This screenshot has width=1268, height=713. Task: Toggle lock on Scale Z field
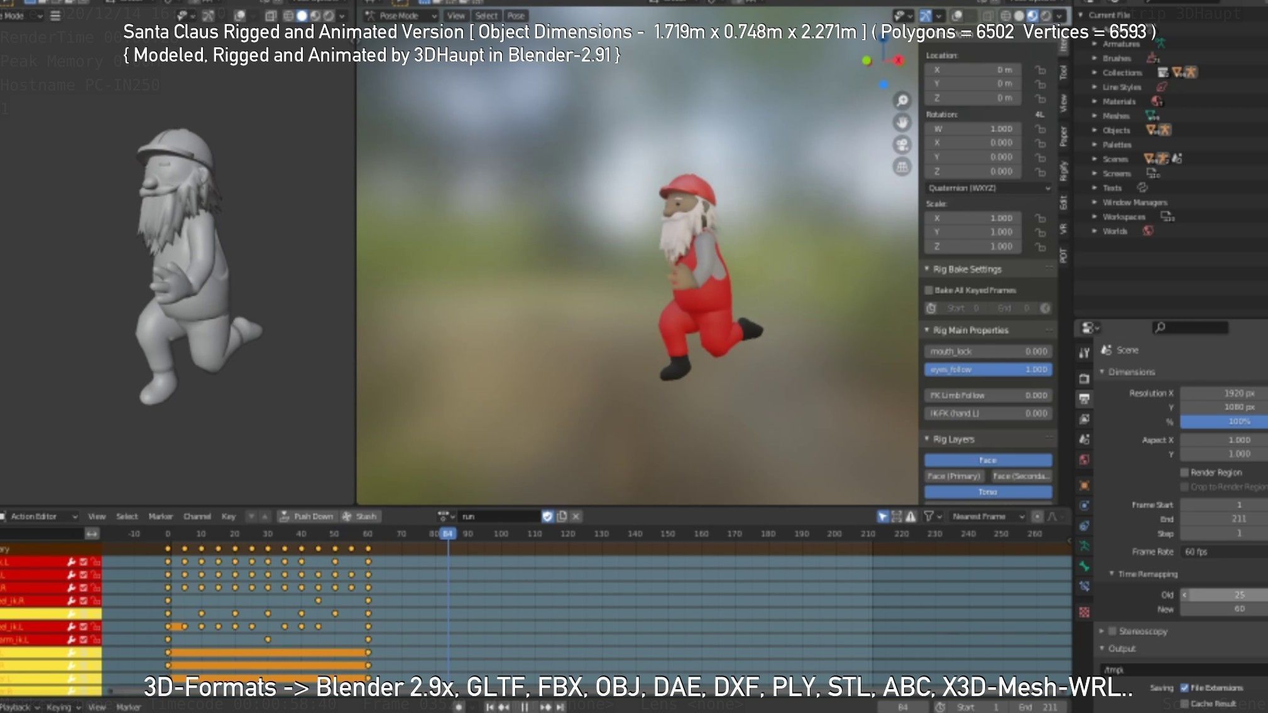(1041, 247)
